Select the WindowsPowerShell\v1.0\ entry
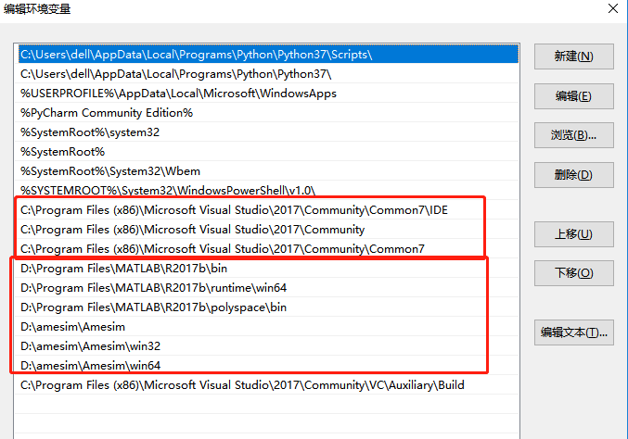This screenshot has width=628, height=439. click(267, 190)
